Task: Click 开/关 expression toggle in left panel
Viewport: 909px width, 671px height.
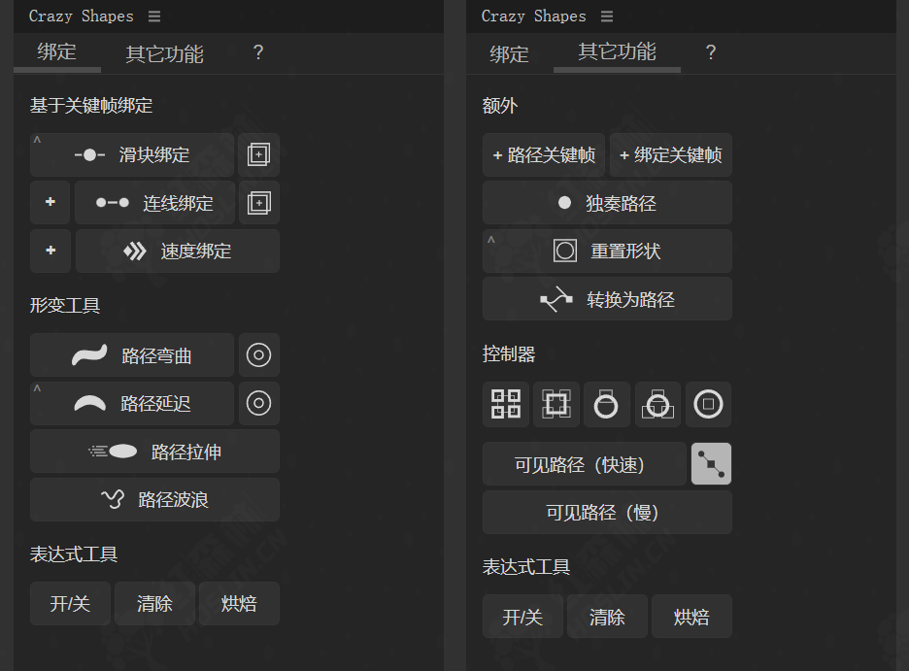Action: coord(70,604)
